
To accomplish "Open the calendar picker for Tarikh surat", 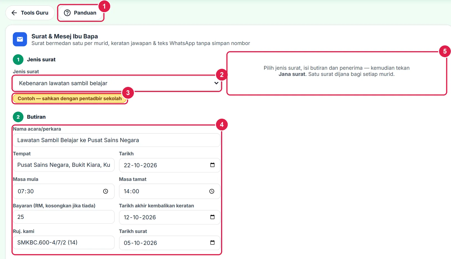I will 212,242.
